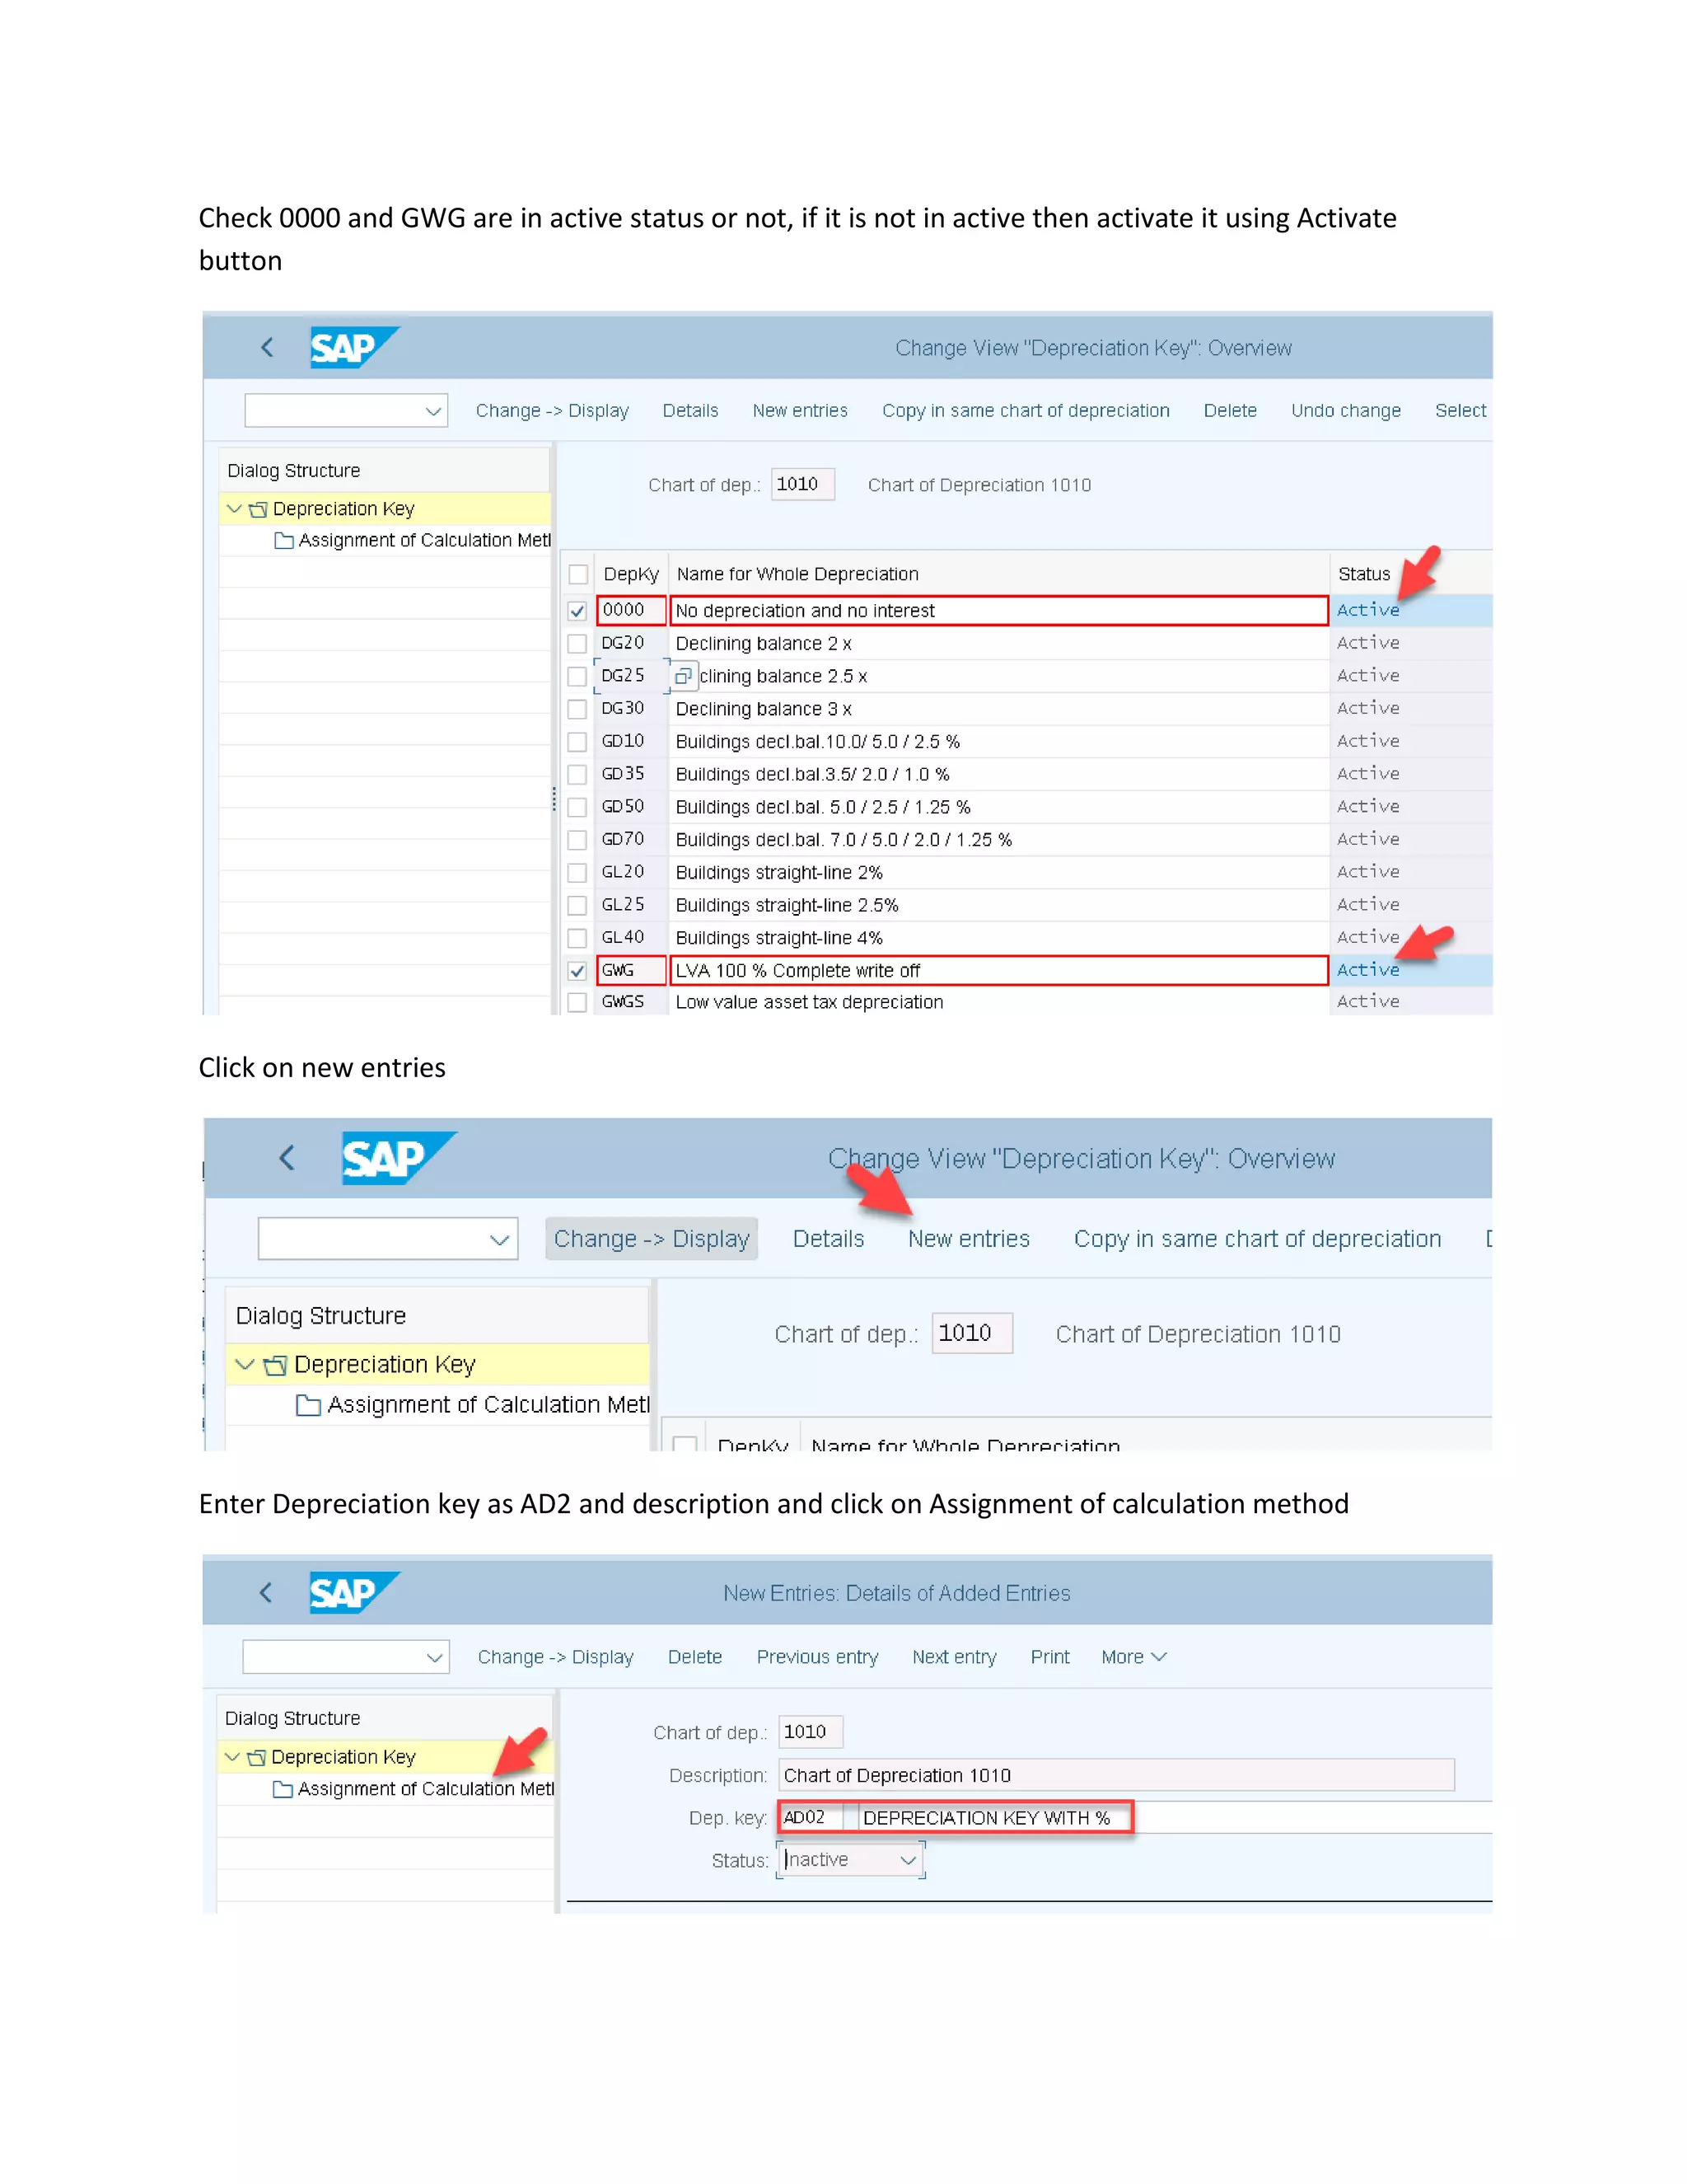The width and height of the screenshot is (1687, 2184).
Task: Check the GD50 row checkbox
Action: click(x=577, y=807)
